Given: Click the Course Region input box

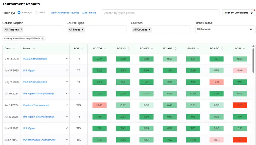Looking at the screenshot, I should [32, 30].
